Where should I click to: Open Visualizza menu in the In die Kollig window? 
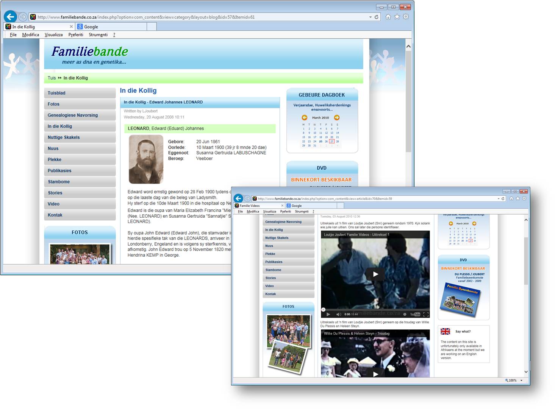click(53, 34)
